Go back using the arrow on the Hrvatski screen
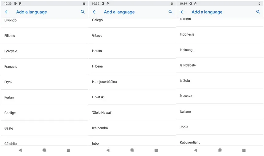 [x=95, y=12]
